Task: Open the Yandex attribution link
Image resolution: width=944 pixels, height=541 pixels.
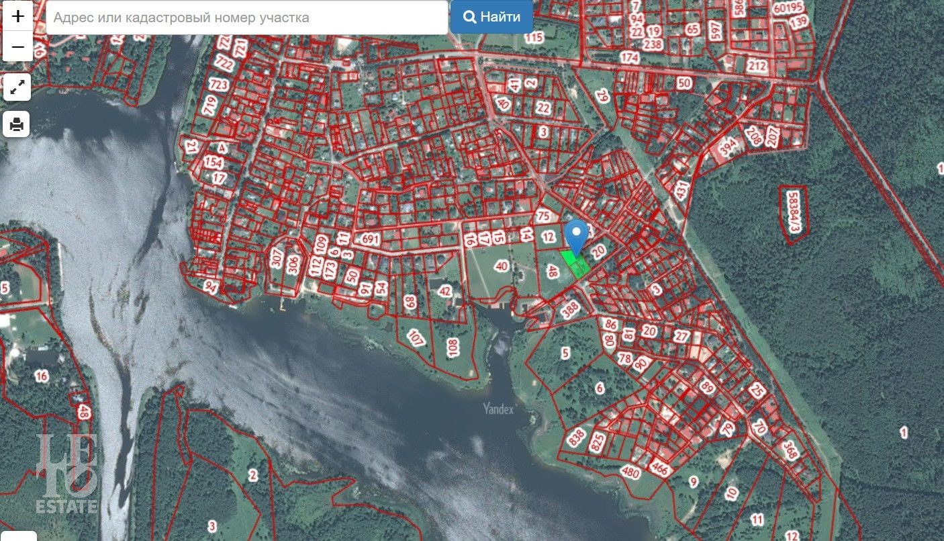Action: (x=498, y=409)
